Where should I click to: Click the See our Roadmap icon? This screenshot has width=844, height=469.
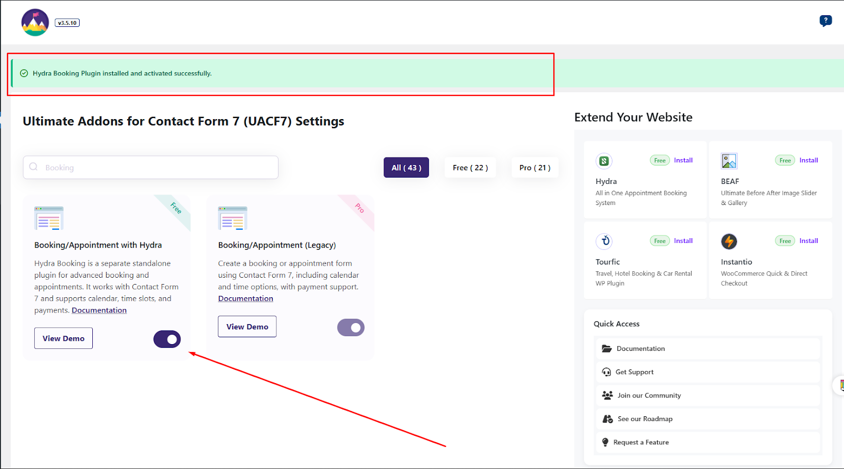point(608,419)
